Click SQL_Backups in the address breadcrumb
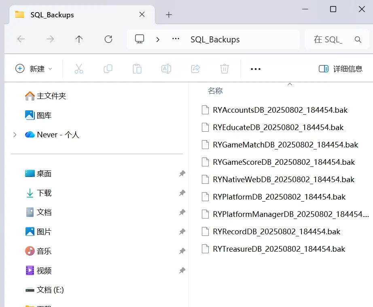This screenshot has height=307, width=373. coord(215,40)
